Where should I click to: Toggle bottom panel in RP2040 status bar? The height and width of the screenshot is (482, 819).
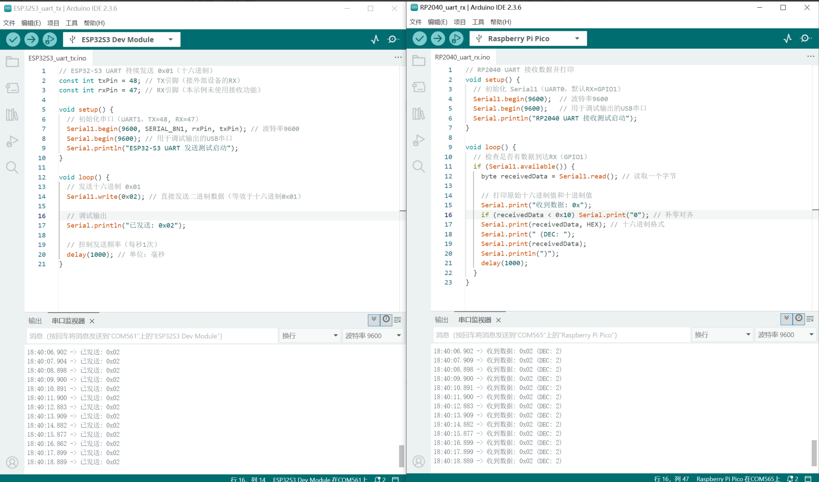[x=808, y=479]
